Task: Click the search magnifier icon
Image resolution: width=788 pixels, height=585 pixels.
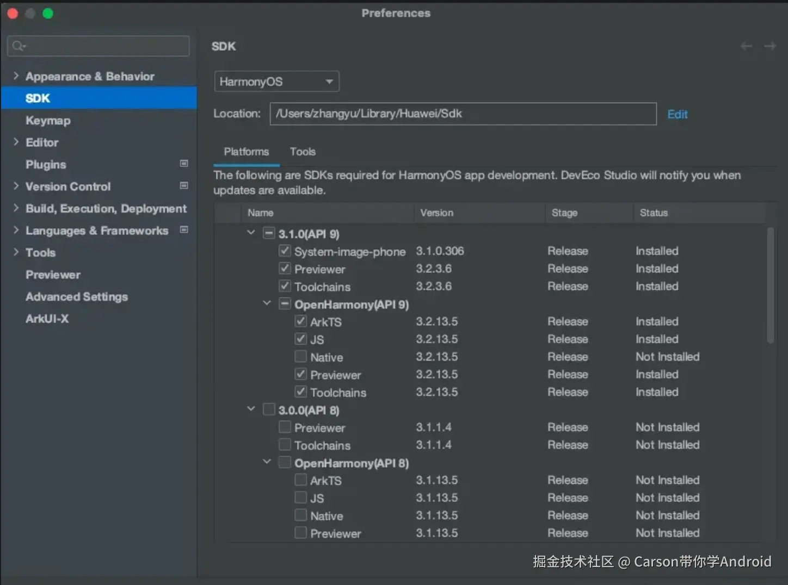Action: click(19, 46)
